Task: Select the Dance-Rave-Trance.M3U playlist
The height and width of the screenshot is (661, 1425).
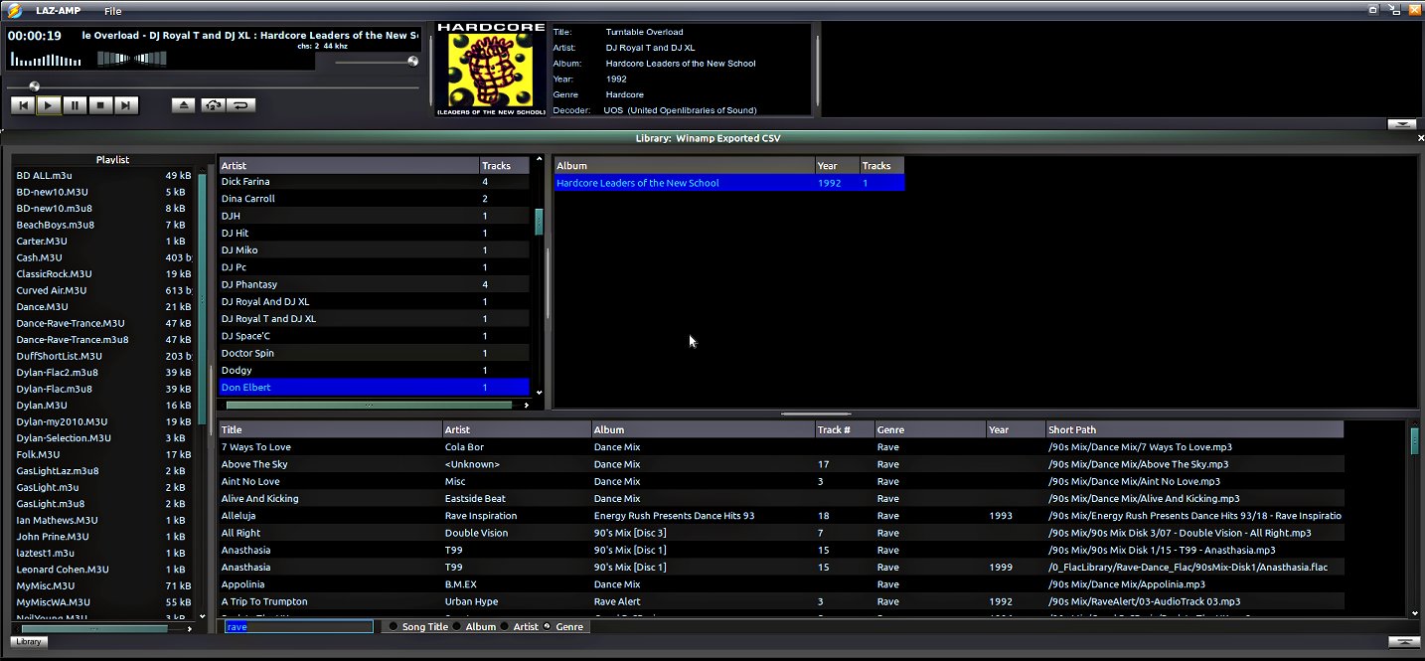Action: pos(71,323)
